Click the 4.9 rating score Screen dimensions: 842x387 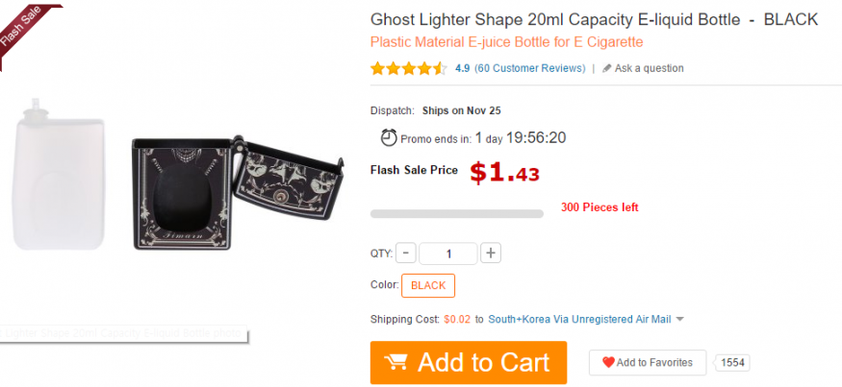click(463, 68)
